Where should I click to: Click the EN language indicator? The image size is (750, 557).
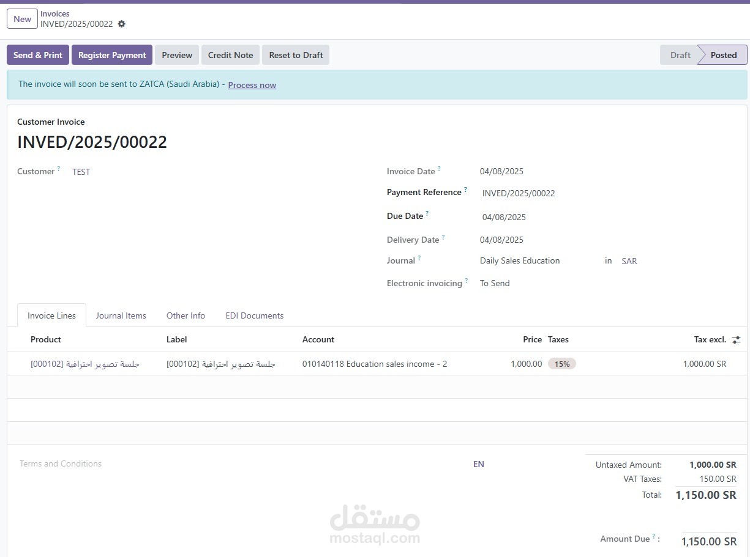(479, 464)
